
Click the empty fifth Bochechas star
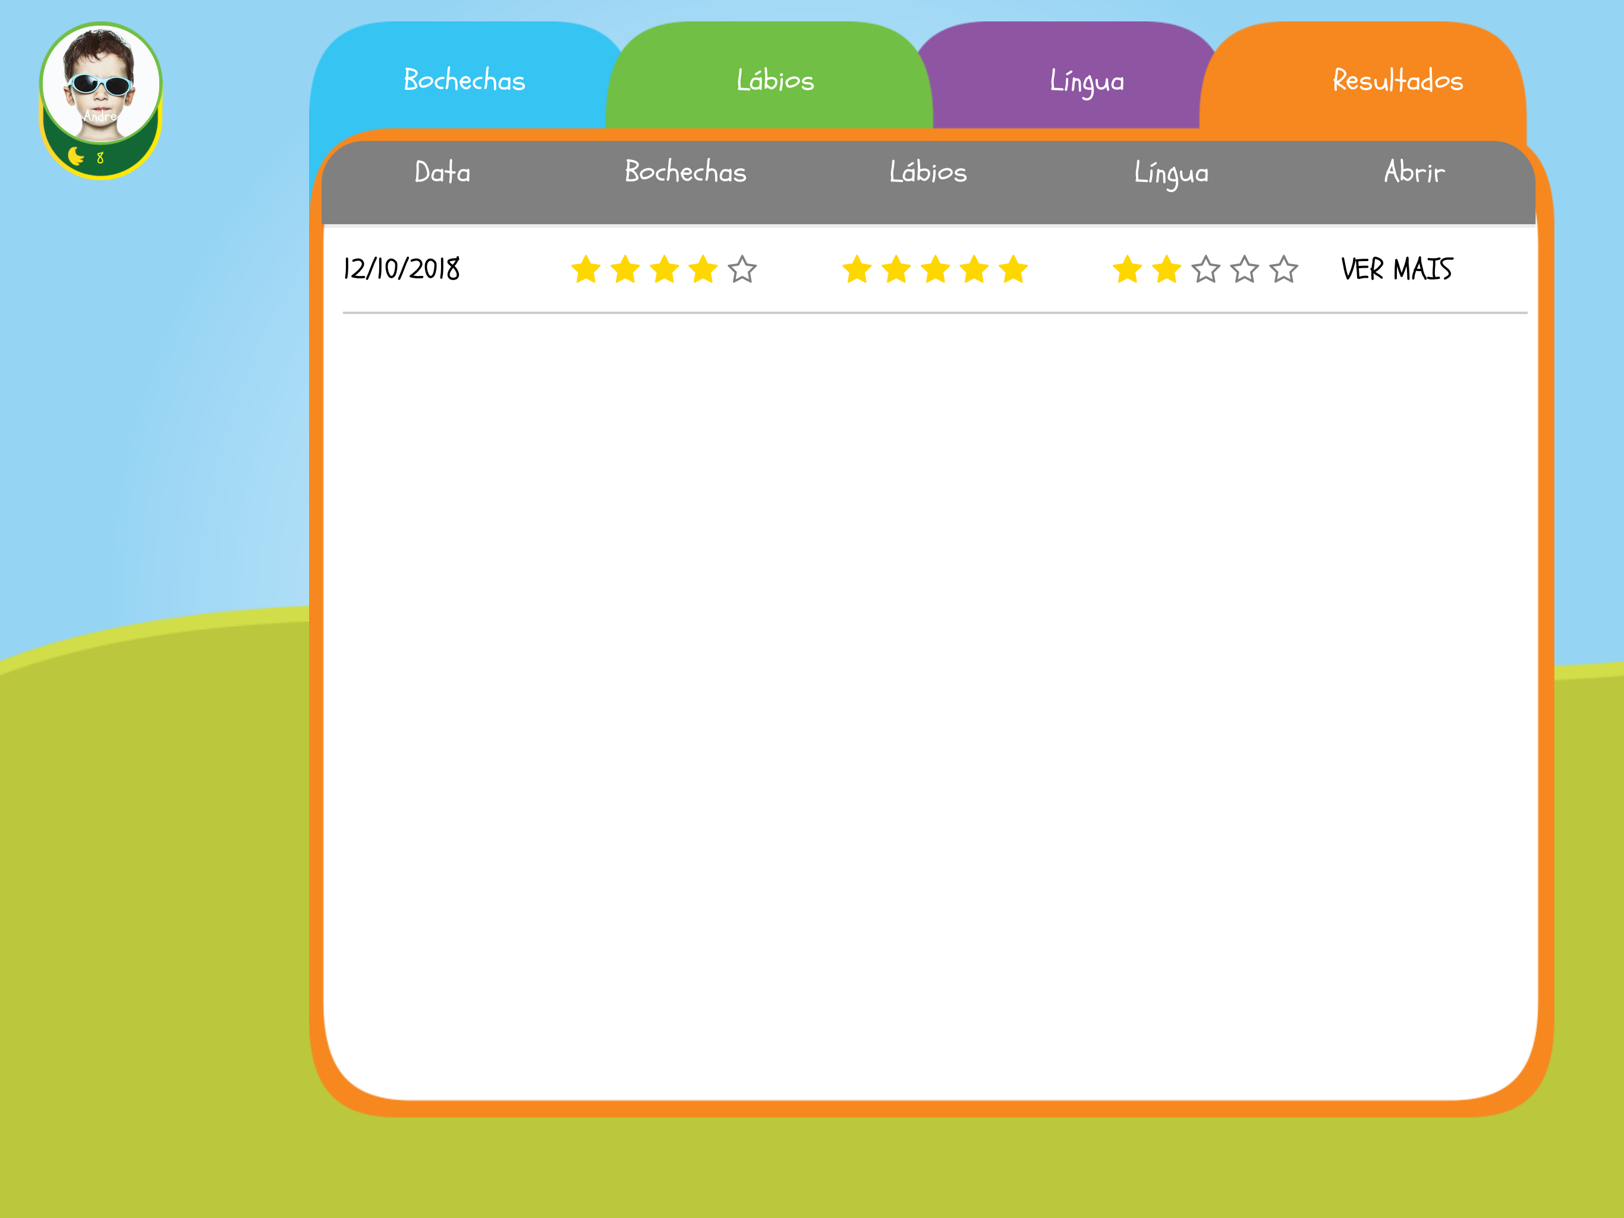(742, 269)
